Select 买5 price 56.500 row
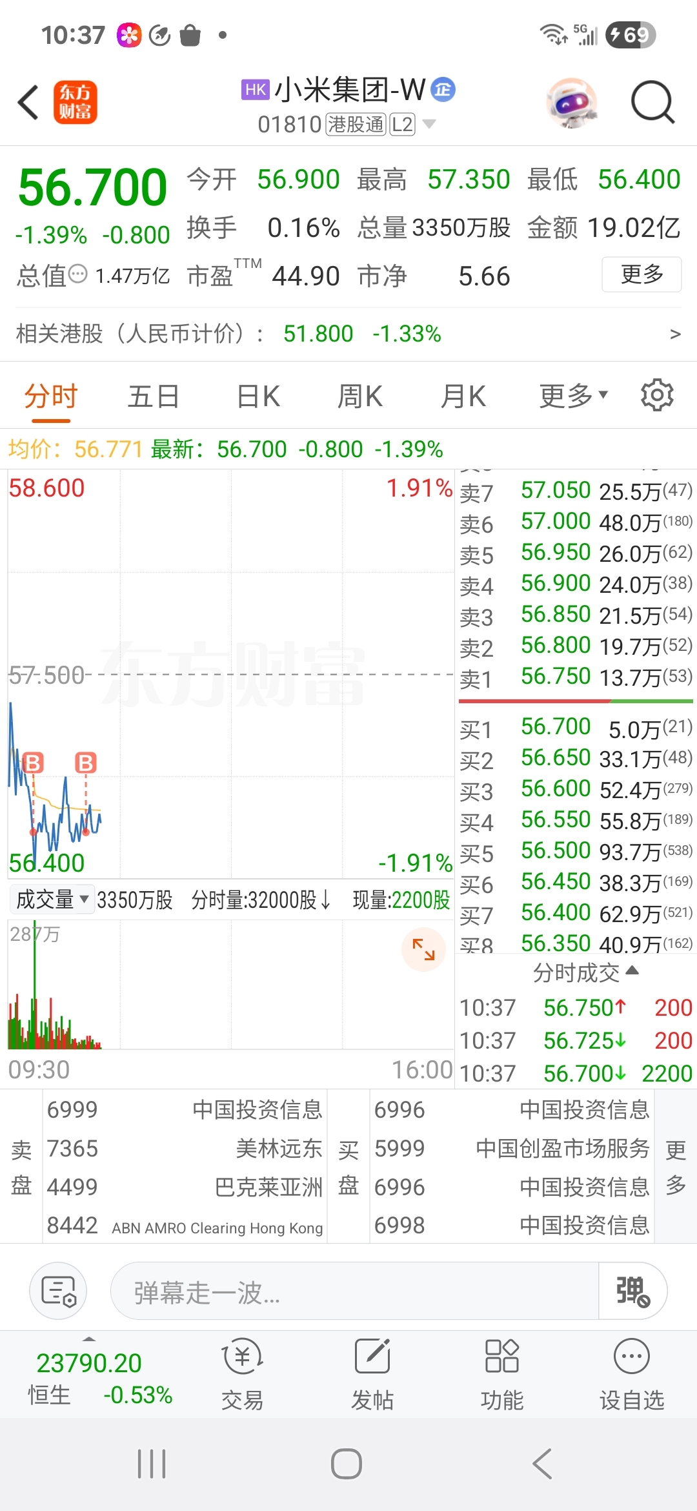Screen dimensions: 697x1511 [x=576, y=852]
